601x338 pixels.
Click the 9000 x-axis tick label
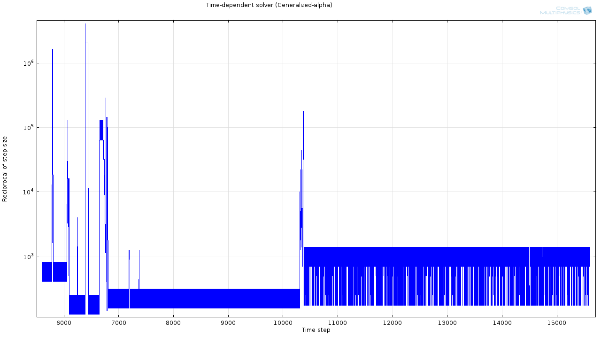228,323
